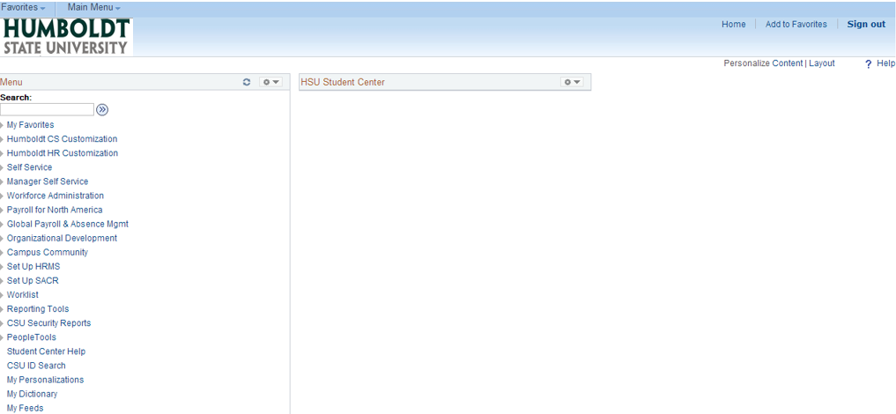The width and height of the screenshot is (896, 414).
Task: Open the Favorites dropdown menu
Action: [24, 8]
